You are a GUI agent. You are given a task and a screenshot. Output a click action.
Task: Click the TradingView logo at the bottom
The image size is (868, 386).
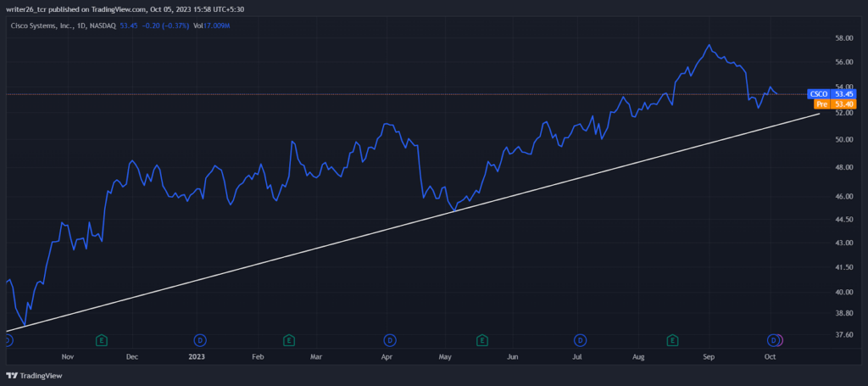click(35, 376)
